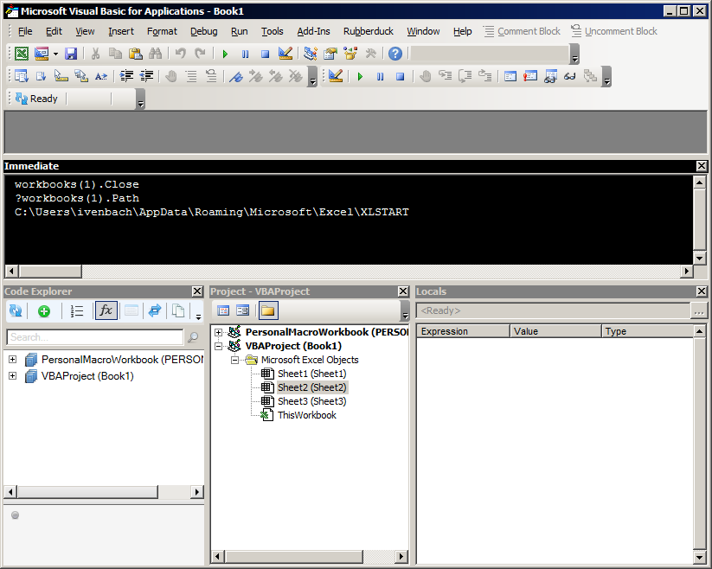Open Project Explorer toolbar icon
712x569 pixels.
(x=311, y=54)
